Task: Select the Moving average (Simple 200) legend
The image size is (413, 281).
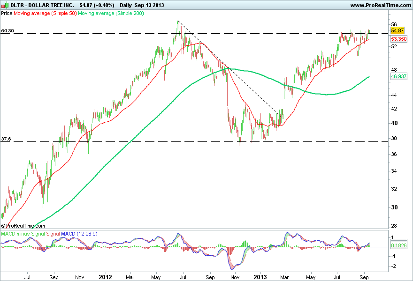Action: (x=111, y=13)
